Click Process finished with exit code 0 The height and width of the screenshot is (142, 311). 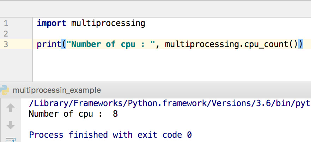point(110,135)
